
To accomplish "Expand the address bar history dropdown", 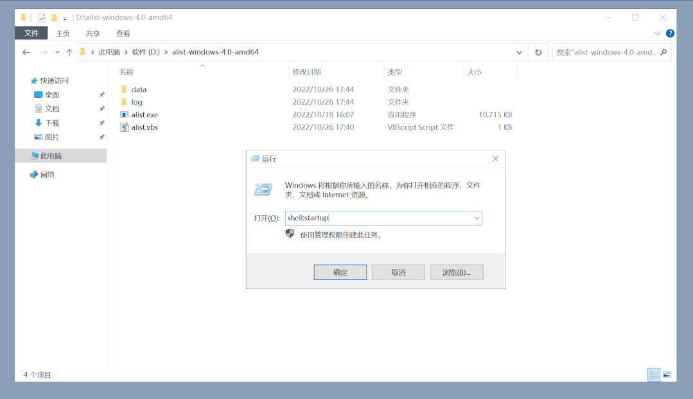I will [519, 52].
